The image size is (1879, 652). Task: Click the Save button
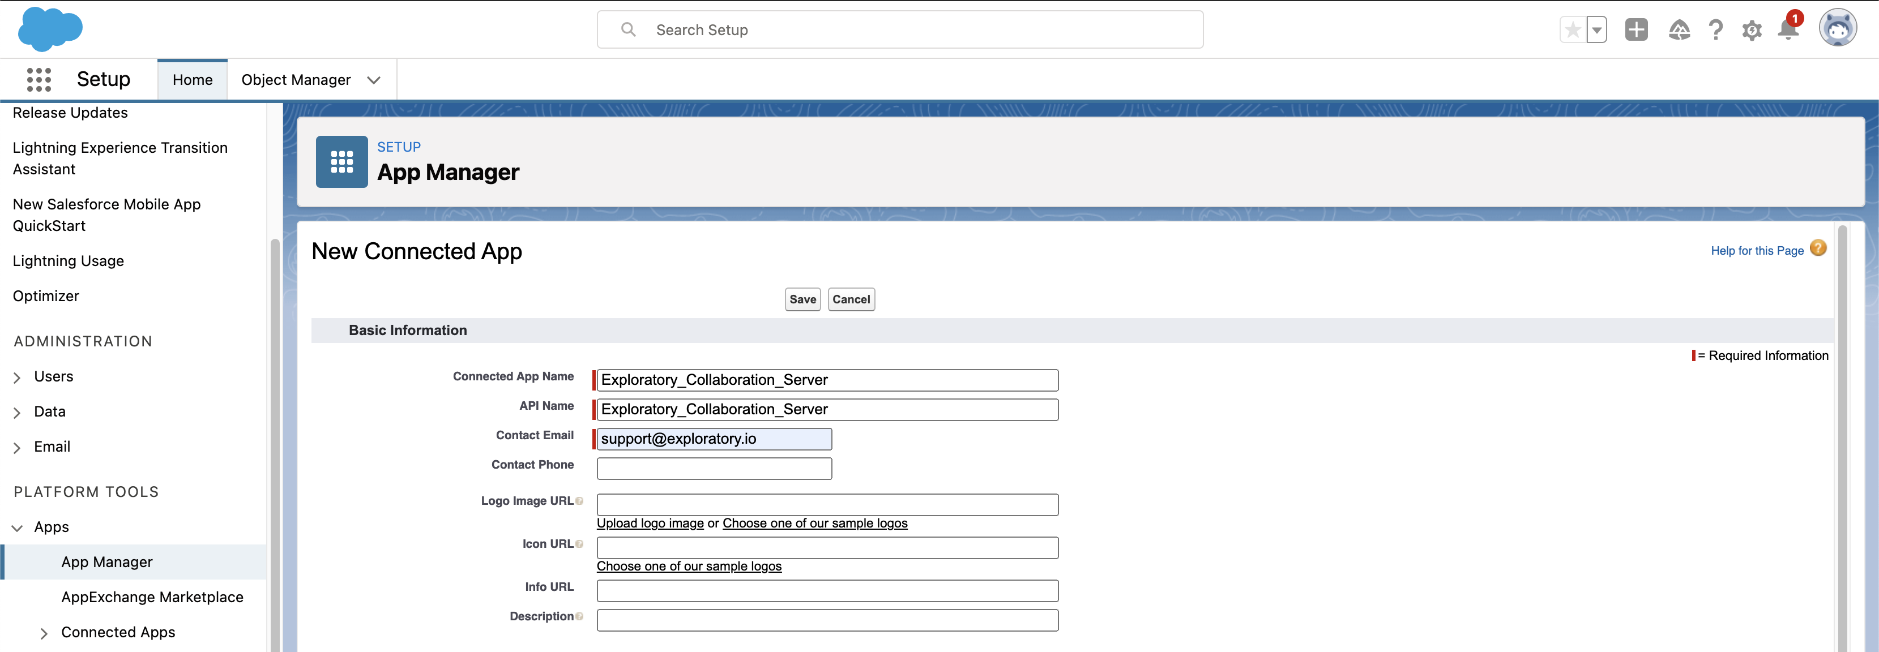802,299
